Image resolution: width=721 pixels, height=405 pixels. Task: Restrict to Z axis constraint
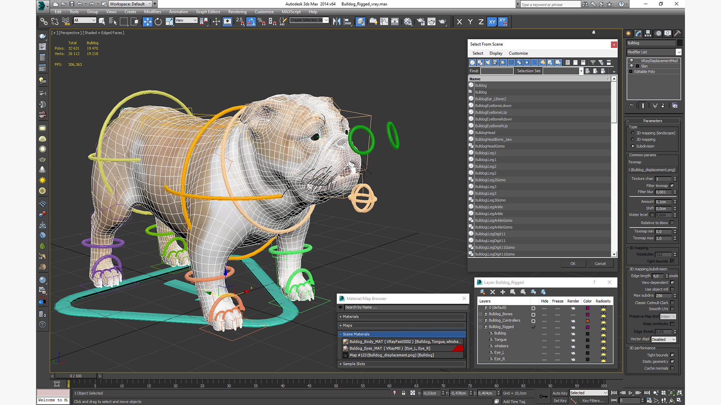coord(481,22)
